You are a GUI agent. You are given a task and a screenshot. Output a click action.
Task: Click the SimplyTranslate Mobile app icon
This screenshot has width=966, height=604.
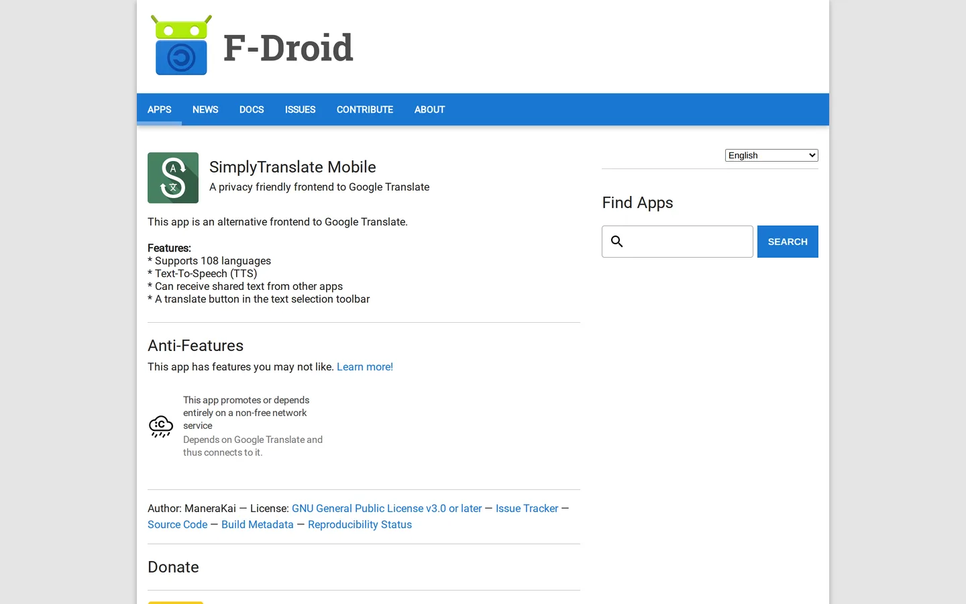(173, 178)
